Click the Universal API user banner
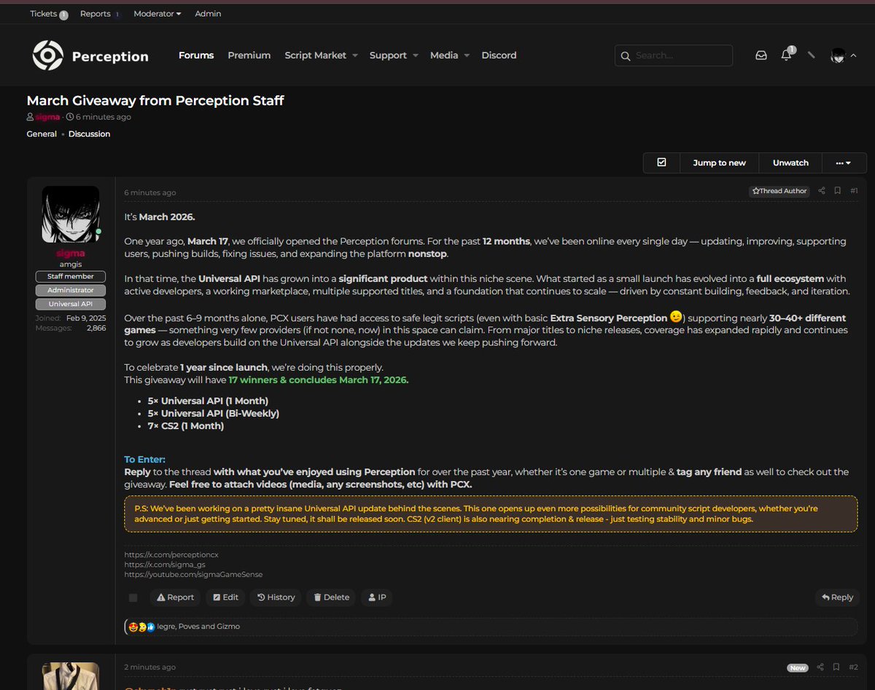The image size is (875, 690). [x=71, y=304]
